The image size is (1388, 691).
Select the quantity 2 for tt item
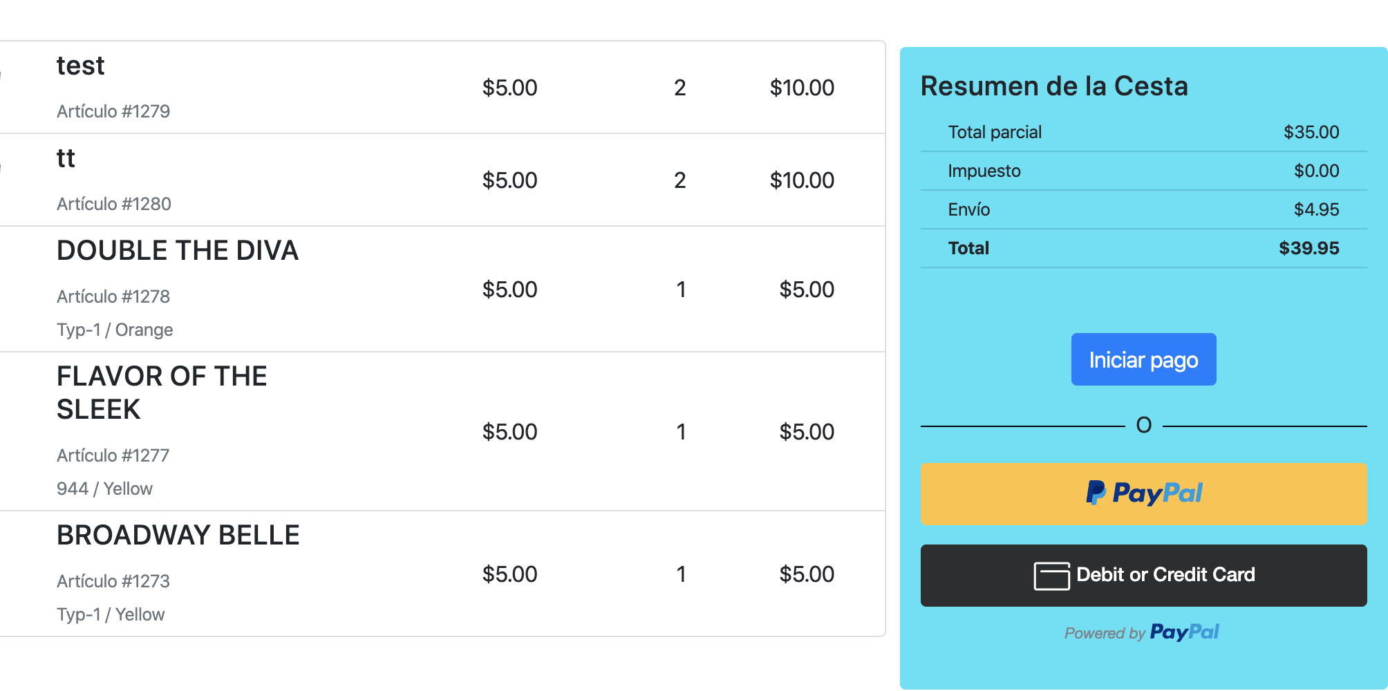coord(680,180)
